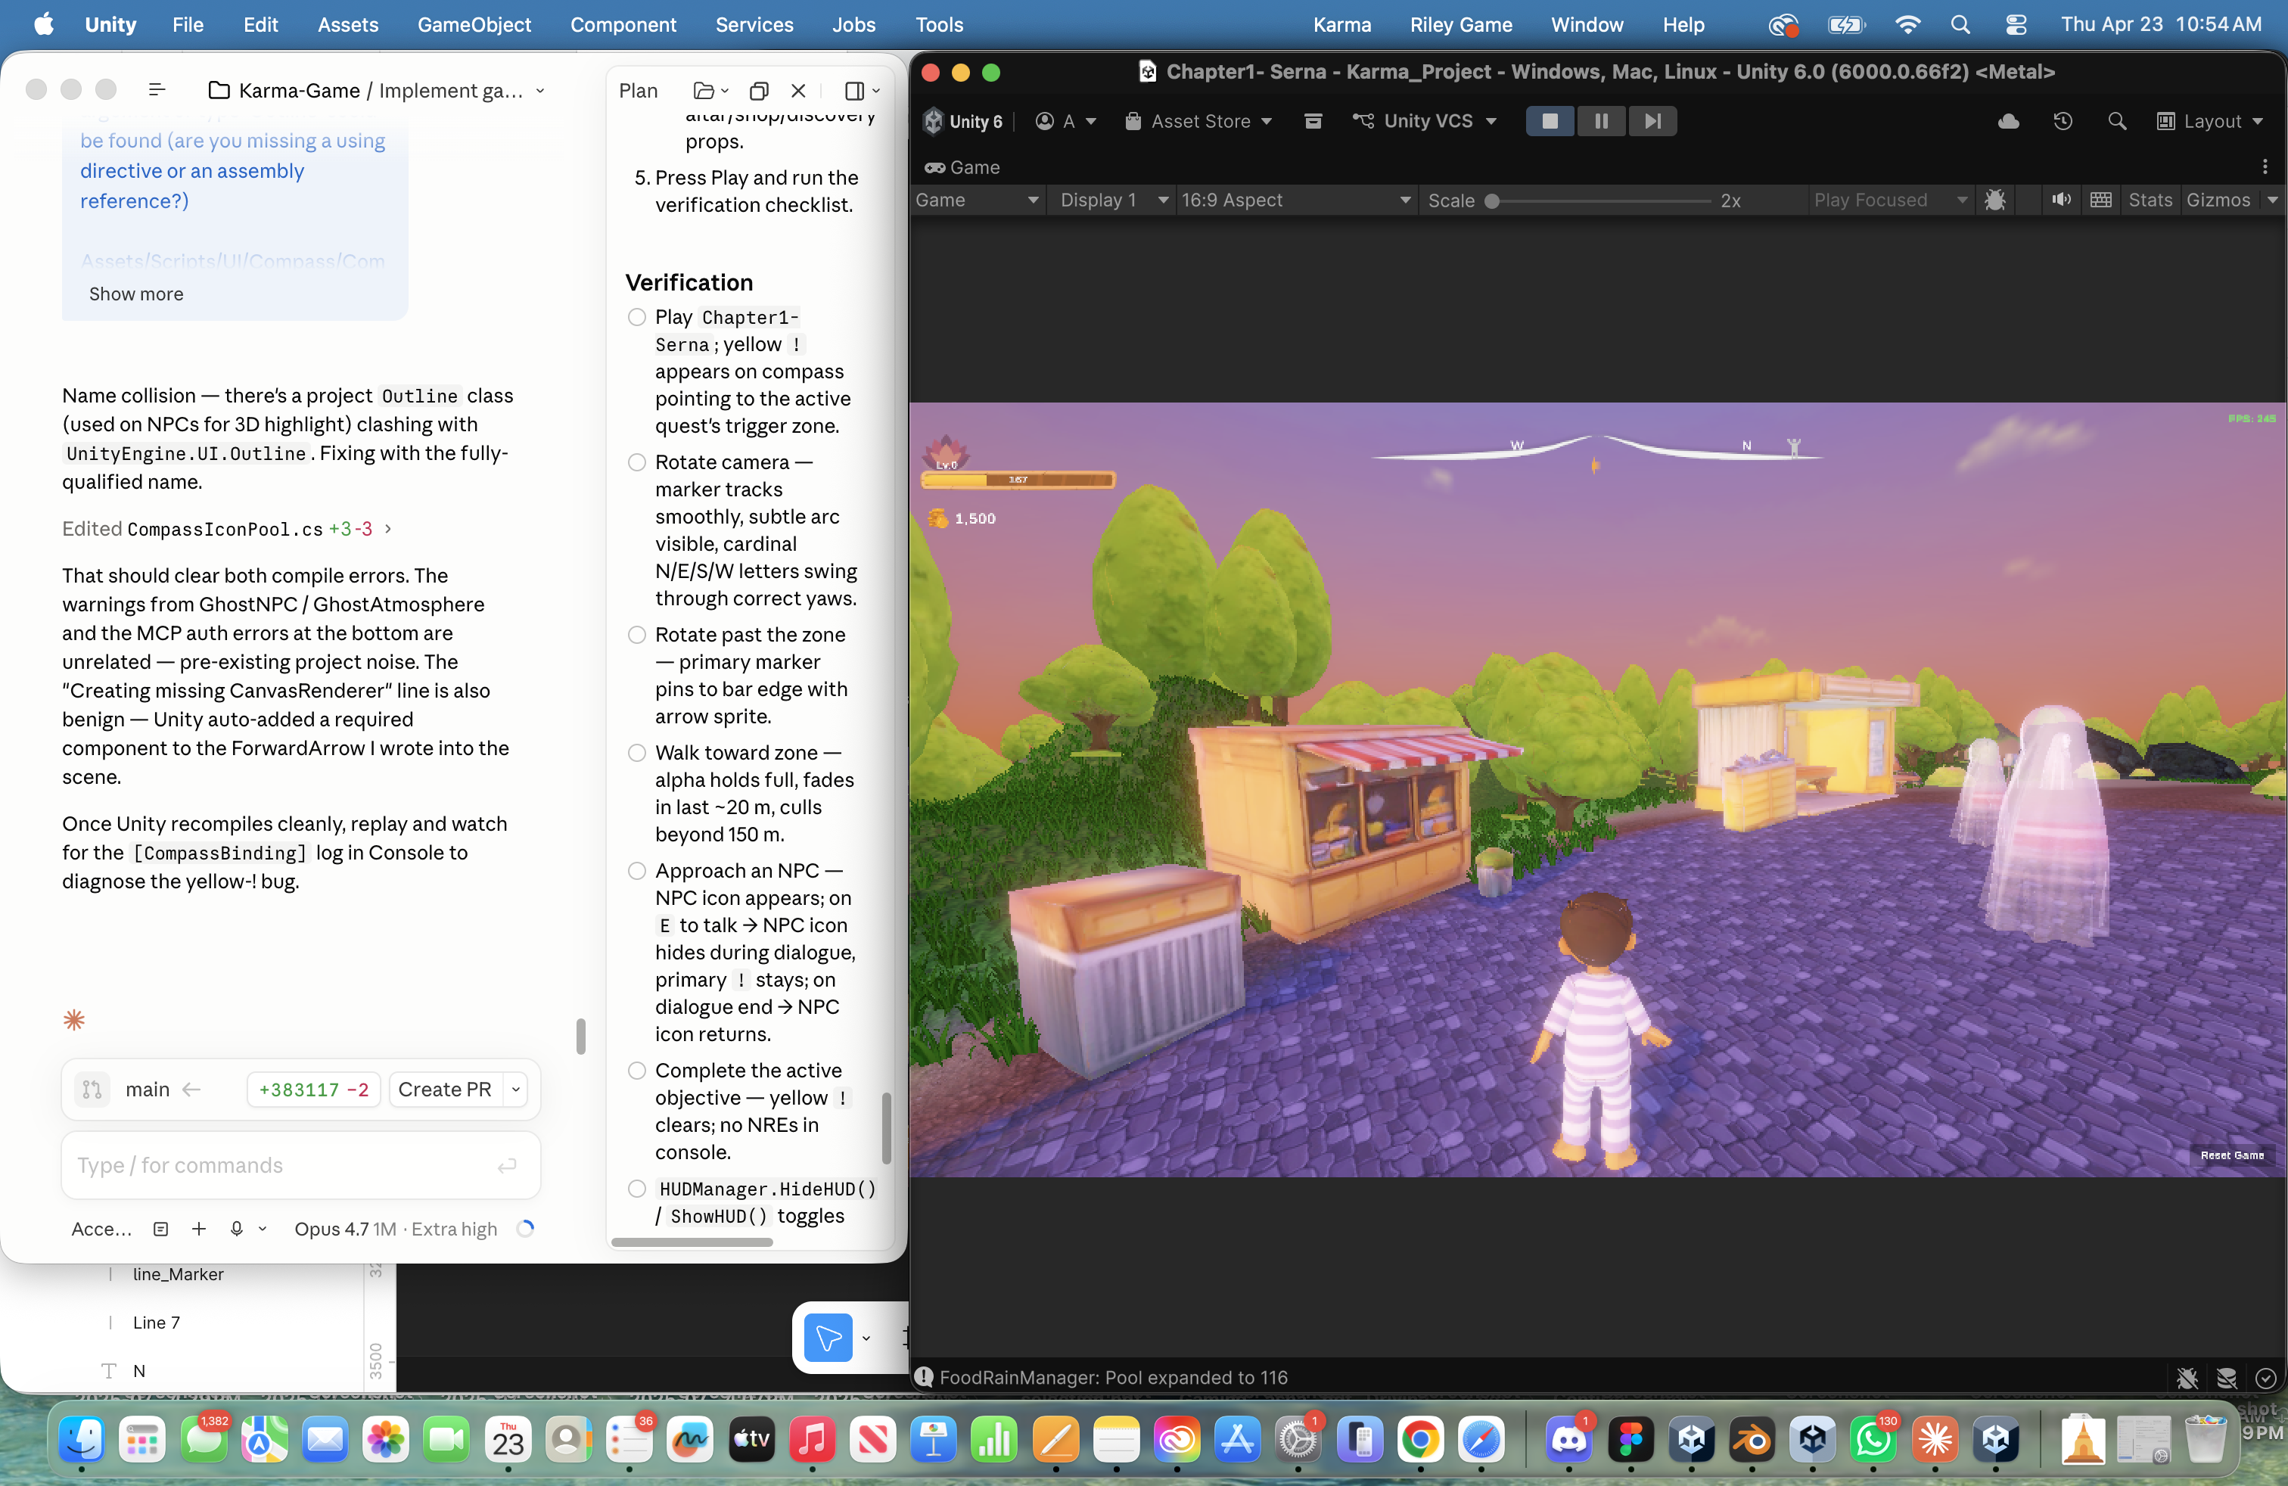This screenshot has height=1486, width=2288.
Task: Check the HUDManager.HideHUD() item
Action: coord(636,1189)
